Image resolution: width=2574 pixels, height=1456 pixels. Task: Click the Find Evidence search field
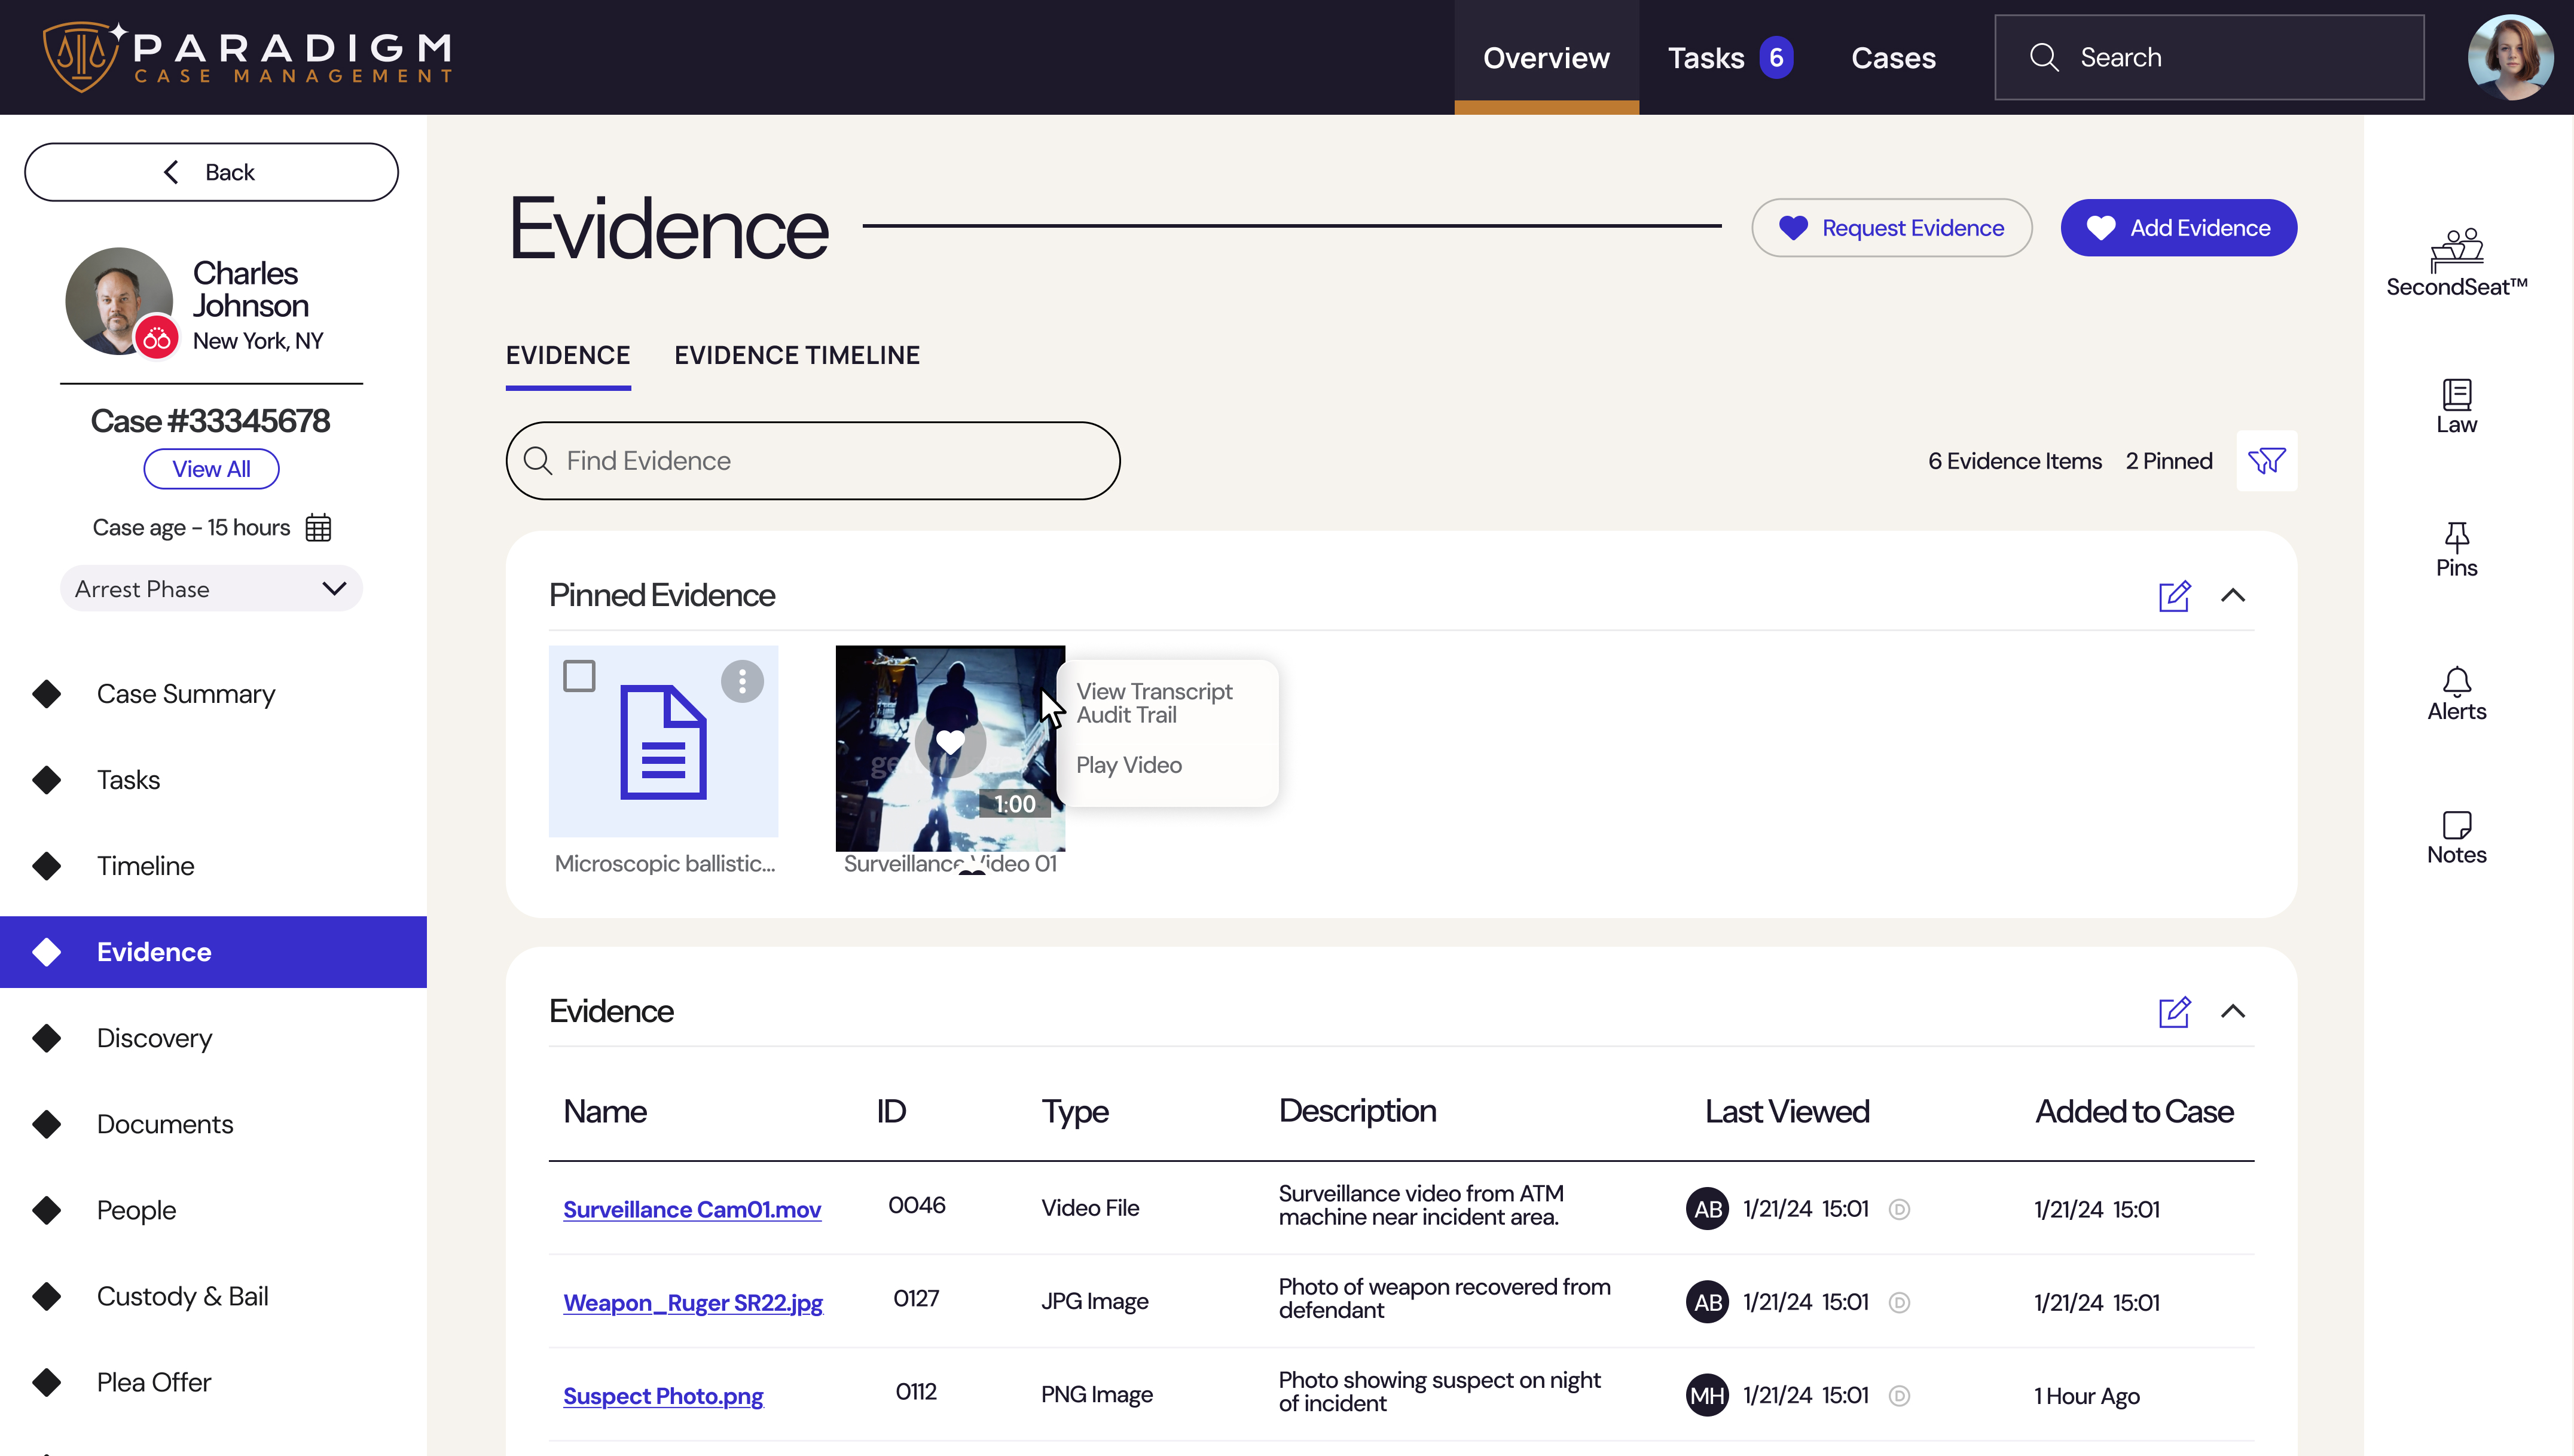pyautogui.click(x=813, y=461)
